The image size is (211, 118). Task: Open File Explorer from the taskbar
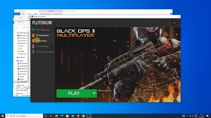[56, 116]
